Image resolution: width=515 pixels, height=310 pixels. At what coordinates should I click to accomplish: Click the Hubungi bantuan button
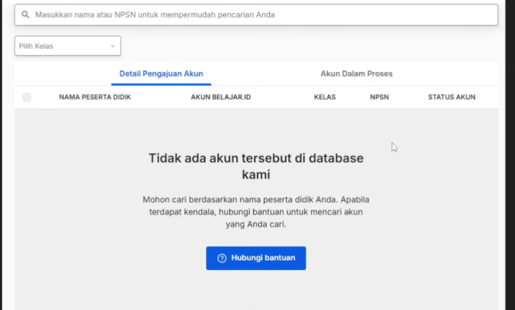pyautogui.click(x=256, y=258)
